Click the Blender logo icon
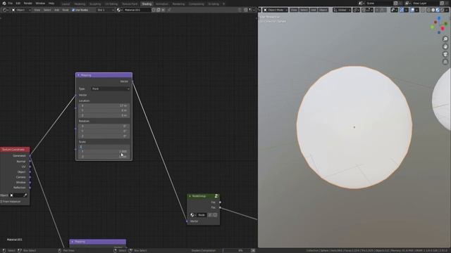This screenshot has width=451, height=253. coord(4,3)
